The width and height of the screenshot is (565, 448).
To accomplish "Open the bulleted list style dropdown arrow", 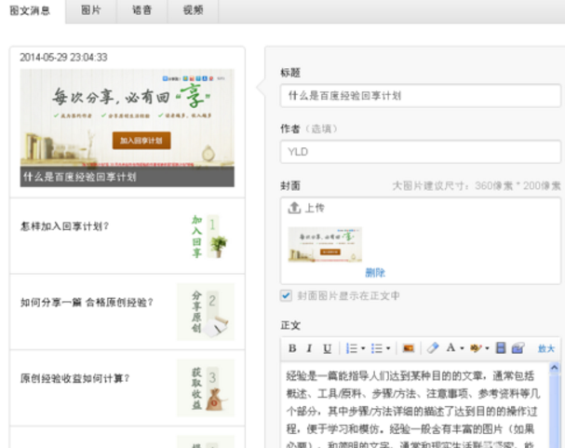I will [388, 348].
